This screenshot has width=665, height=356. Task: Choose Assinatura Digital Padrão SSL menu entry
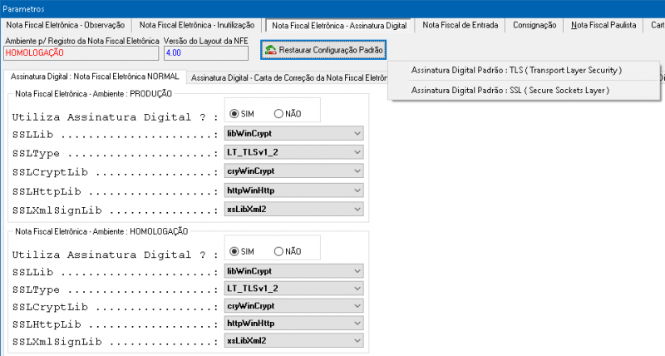pos(510,91)
